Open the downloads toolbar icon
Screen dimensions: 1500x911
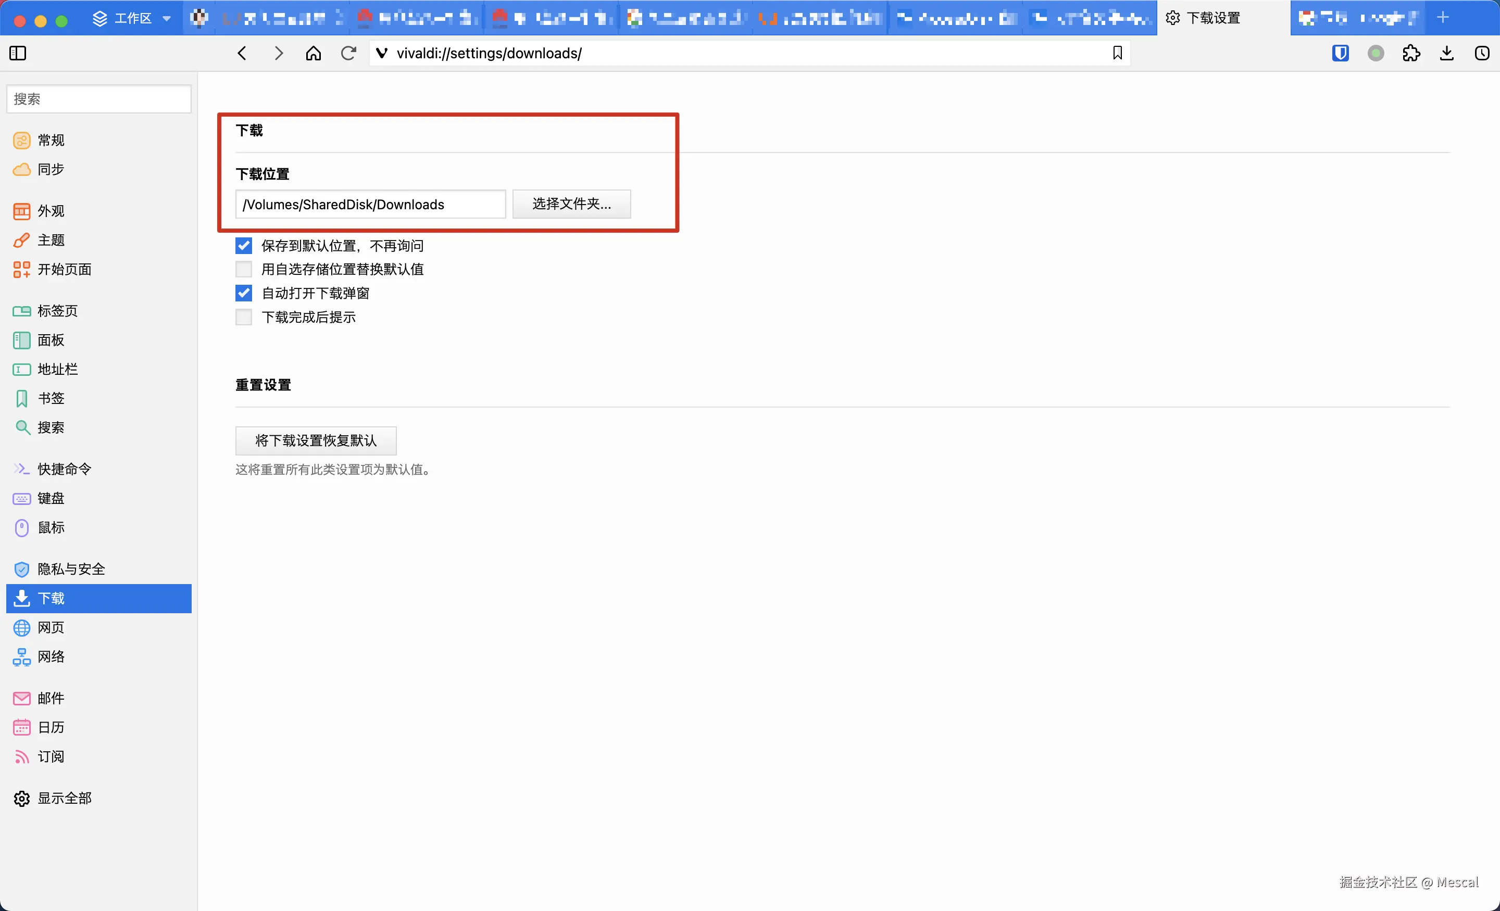[1446, 54]
